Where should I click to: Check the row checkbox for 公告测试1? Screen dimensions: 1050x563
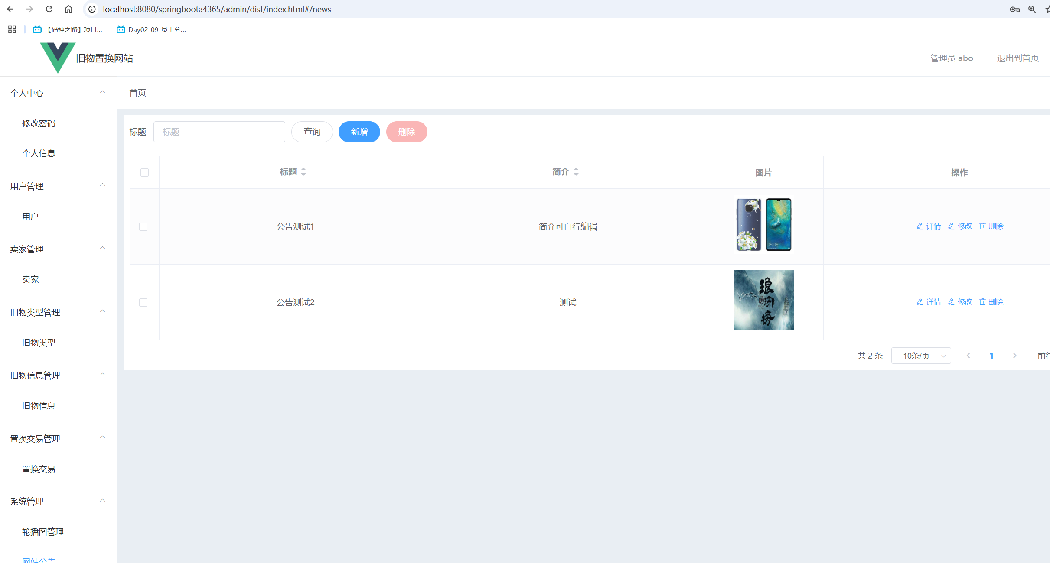(x=143, y=226)
